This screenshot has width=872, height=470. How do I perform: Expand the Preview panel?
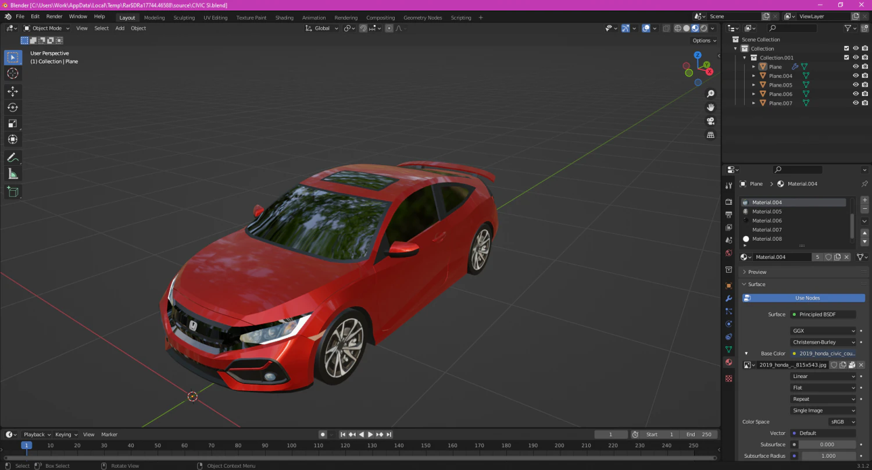(757, 272)
